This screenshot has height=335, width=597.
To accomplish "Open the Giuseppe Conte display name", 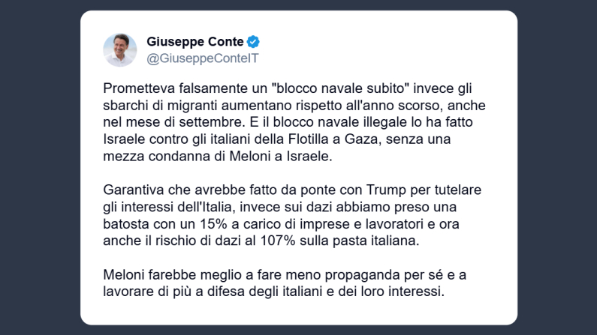I will click(x=195, y=42).
